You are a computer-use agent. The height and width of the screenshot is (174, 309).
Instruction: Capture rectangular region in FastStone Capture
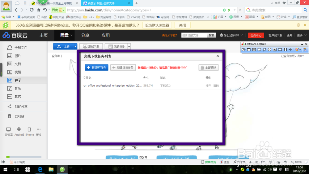(259, 50)
